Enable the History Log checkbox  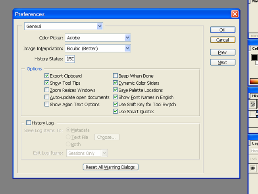click(29, 123)
